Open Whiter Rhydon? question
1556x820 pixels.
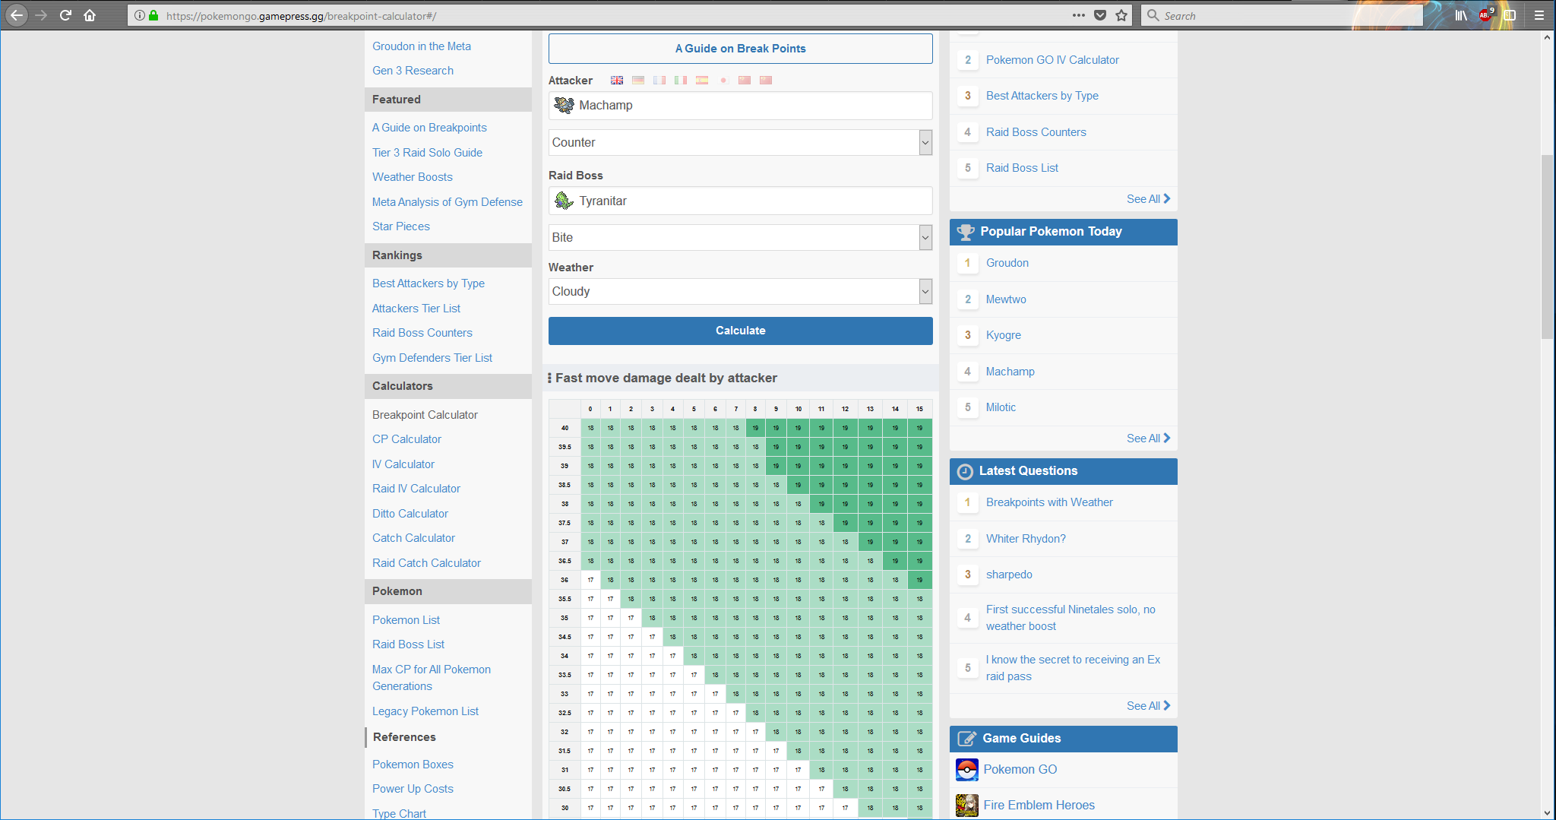point(1026,539)
